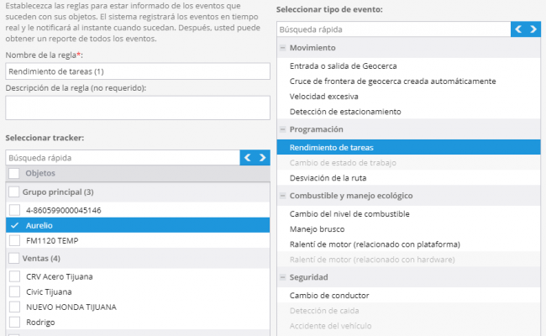Tick the Ventas (4) group checkbox
Image resolution: width=546 pixels, height=336 pixels.
click(14, 259)
